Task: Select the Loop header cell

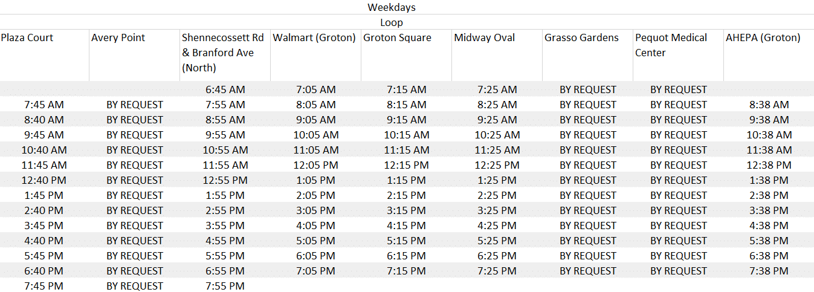Action: pyautogui.click(x=392, y=22)
